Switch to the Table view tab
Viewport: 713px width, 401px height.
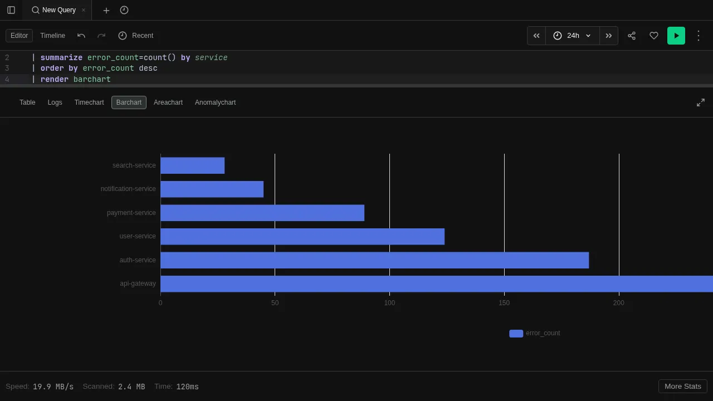point(27,102)
